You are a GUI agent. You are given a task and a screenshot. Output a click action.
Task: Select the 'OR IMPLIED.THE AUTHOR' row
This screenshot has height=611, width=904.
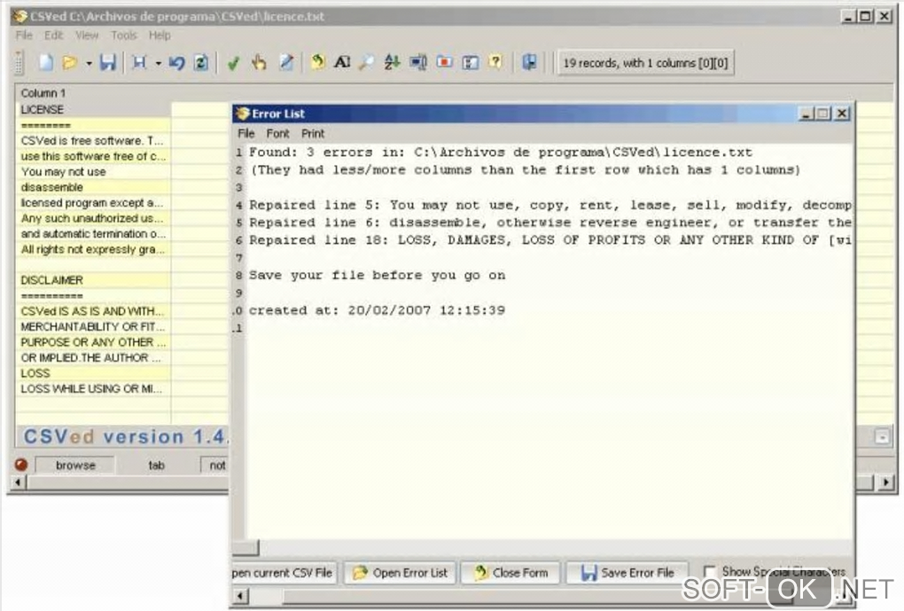(94, 358)
